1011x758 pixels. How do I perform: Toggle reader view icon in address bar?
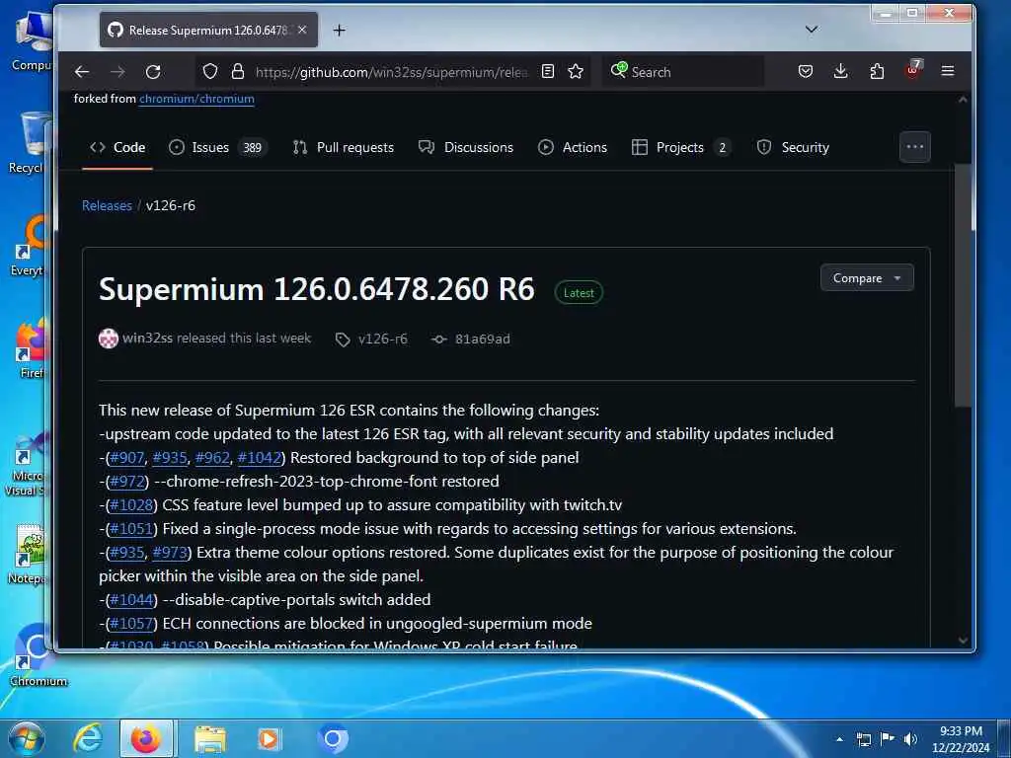click(x=547, y=71)
